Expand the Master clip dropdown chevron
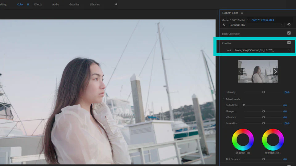The width and height of the screenshot is (296, 166). (x=248, y=20)
